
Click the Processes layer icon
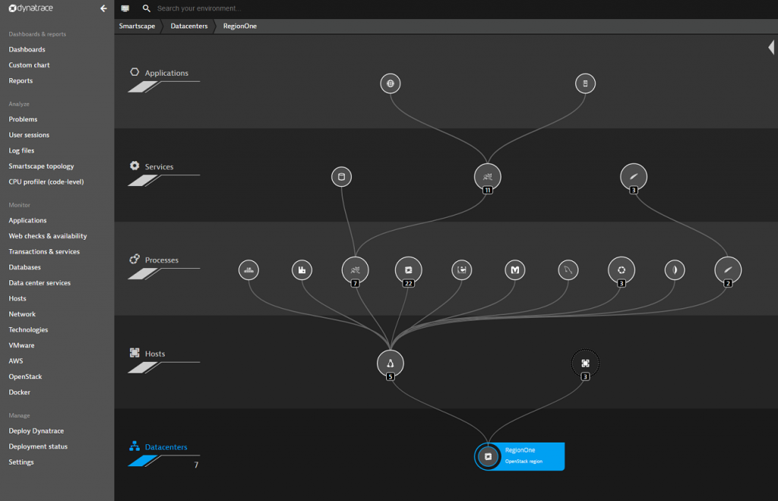click(134, 259)
